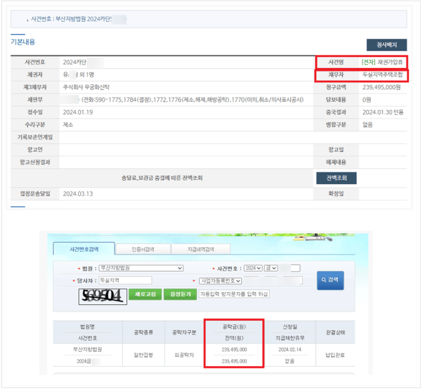Click the captcha text input field
Viewport: 424px width, 390px height.
click(x=234, y=294)
